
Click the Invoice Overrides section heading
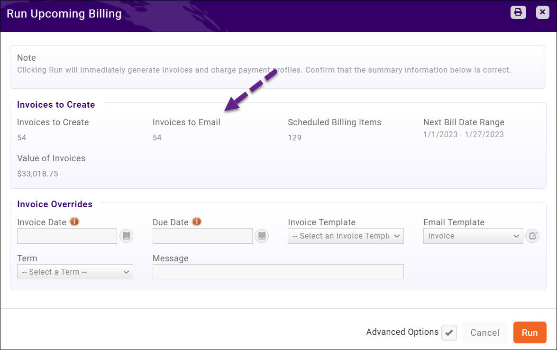[x=55, y=204]
